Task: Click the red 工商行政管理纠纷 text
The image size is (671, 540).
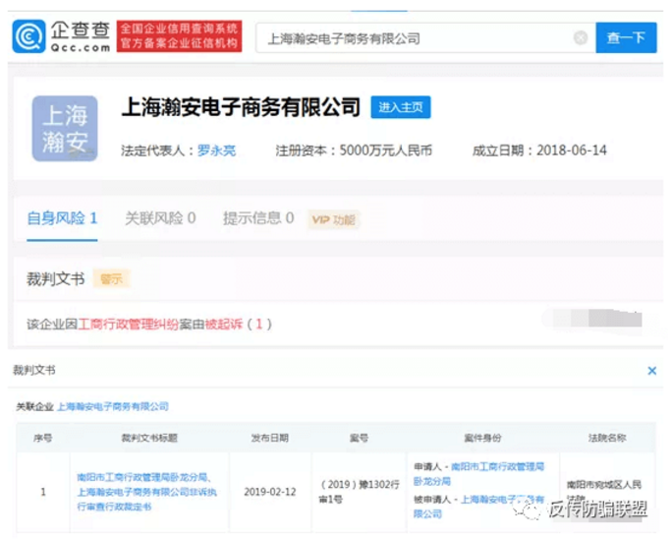Action: click(x=128, y=325)
